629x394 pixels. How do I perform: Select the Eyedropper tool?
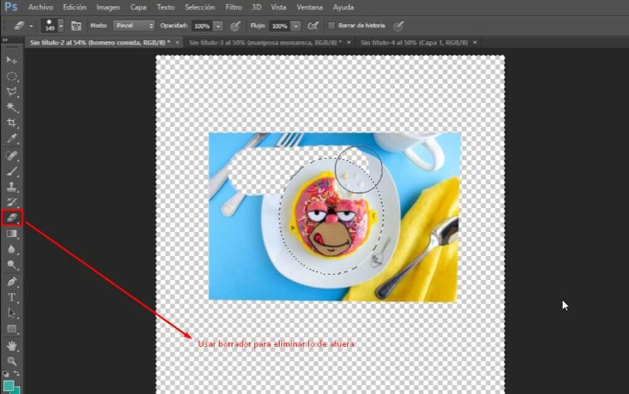[12, 139]
